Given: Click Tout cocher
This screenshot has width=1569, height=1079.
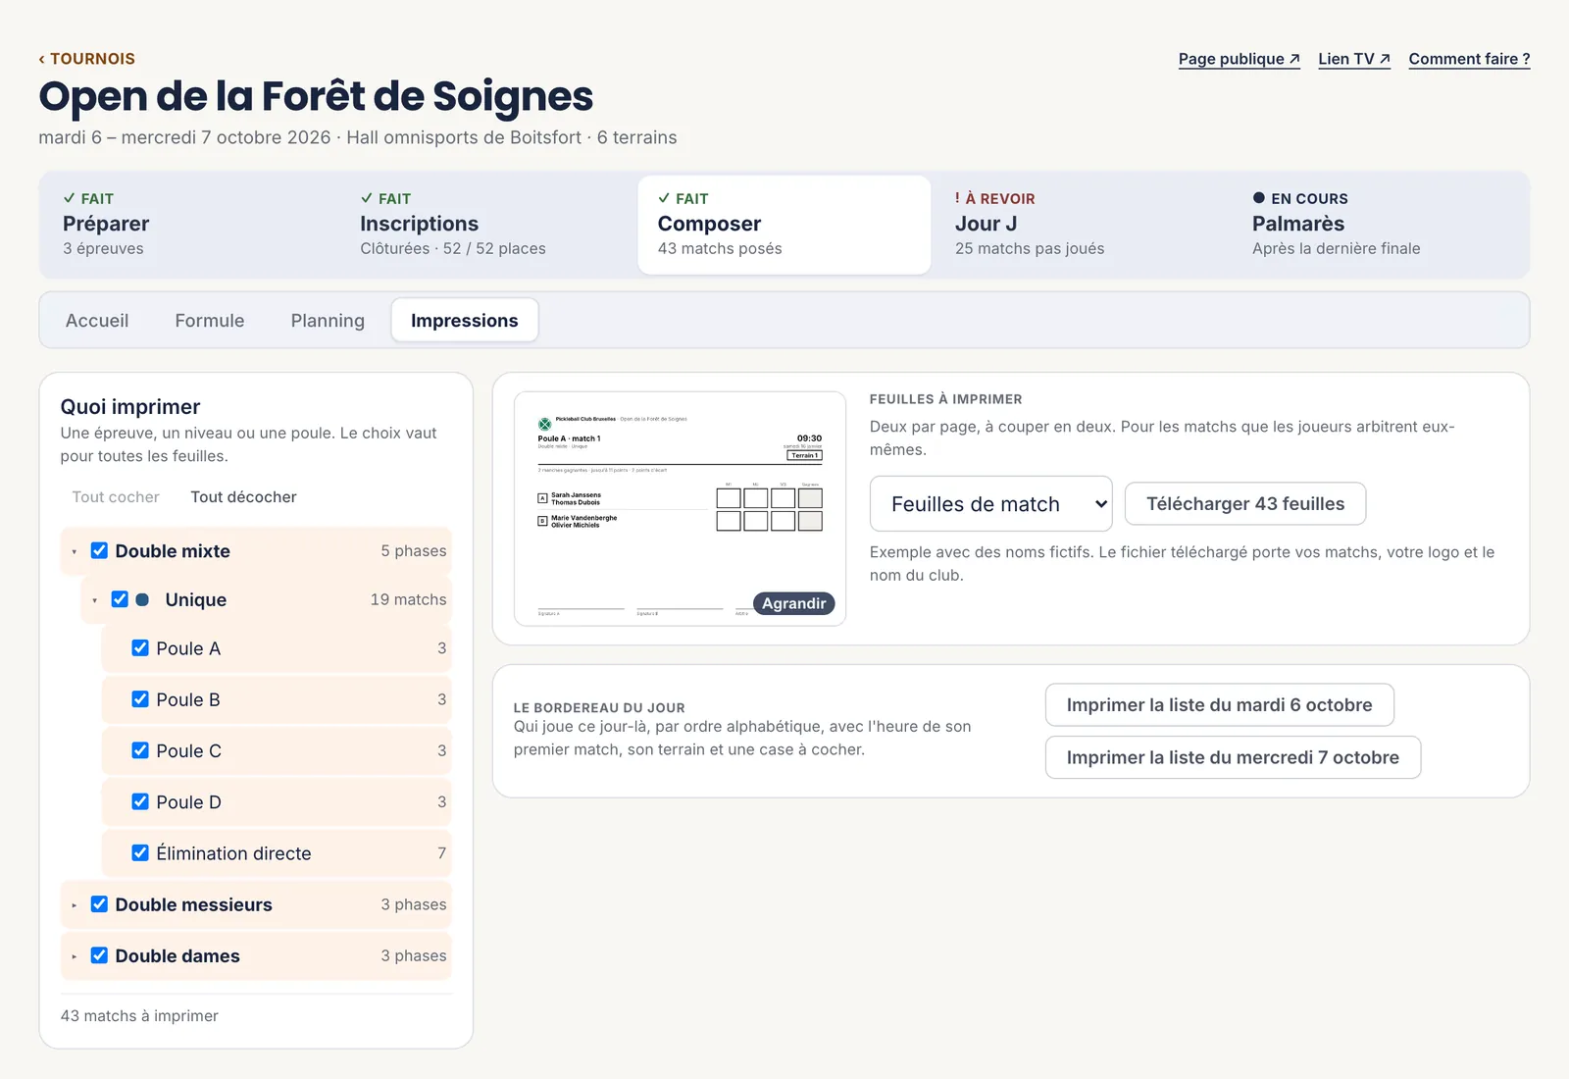Looking at the screenshot, I should 116,497.
